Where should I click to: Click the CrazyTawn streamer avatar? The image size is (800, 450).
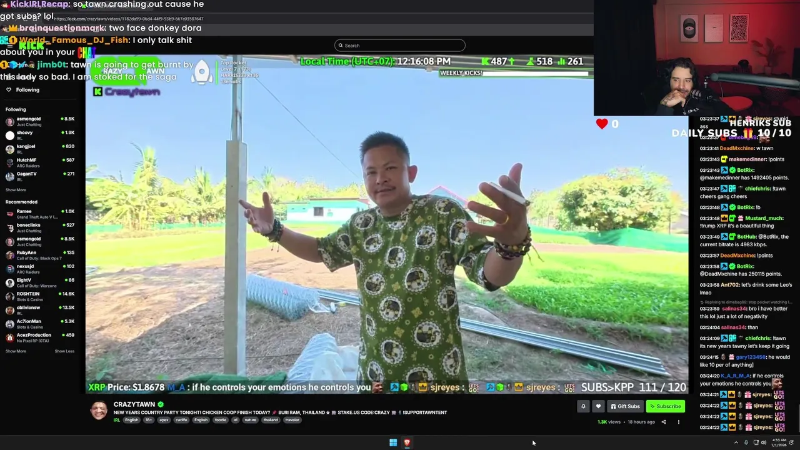pyautogui.click(x=99, y=411)
